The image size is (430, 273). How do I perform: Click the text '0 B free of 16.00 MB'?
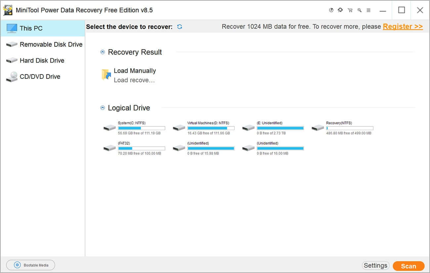point(273,154)
